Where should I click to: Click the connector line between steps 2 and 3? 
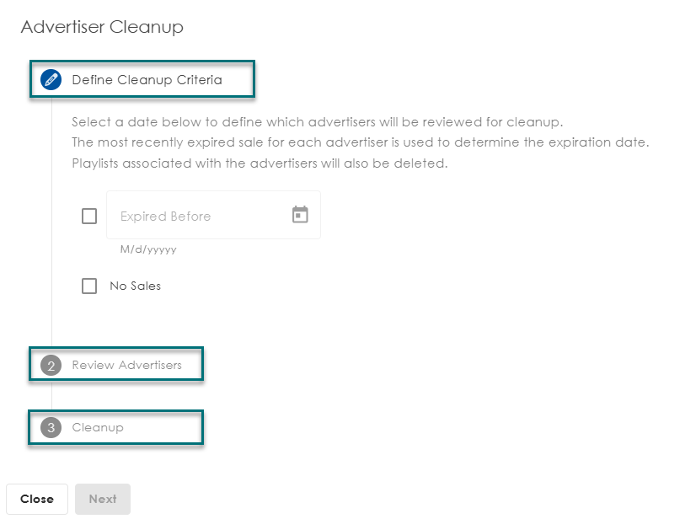[52, 396]
